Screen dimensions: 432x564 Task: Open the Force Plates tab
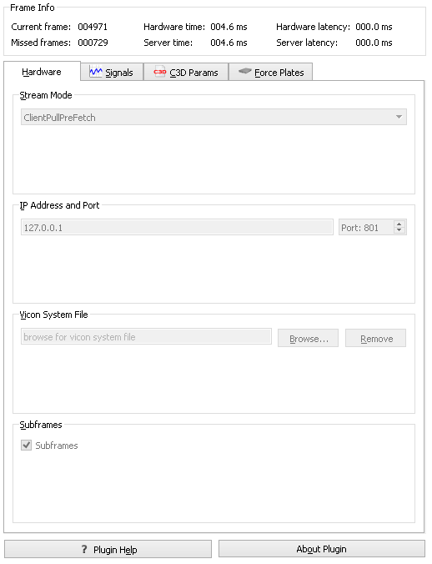coord(271,72)
